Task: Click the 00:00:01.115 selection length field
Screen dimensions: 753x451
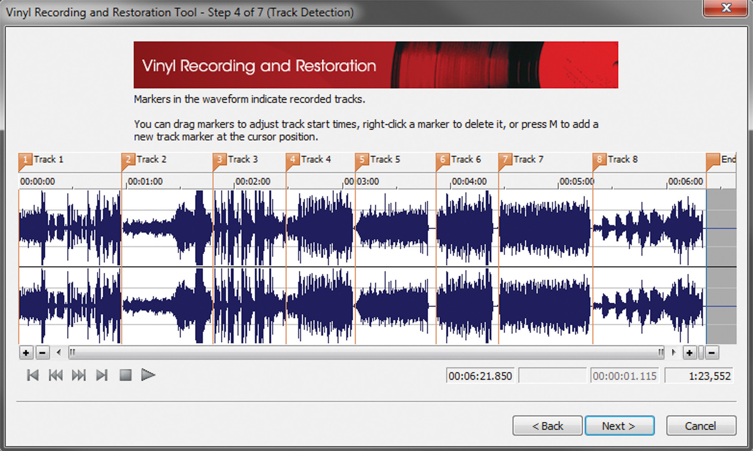Action: coord(625,376)
